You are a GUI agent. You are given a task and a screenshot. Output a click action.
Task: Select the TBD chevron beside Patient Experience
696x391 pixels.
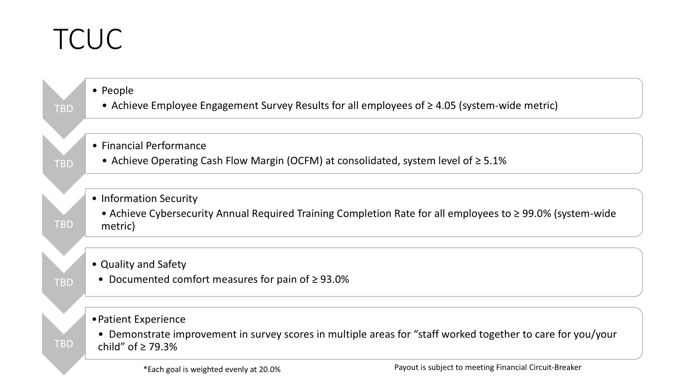(64, 344)
